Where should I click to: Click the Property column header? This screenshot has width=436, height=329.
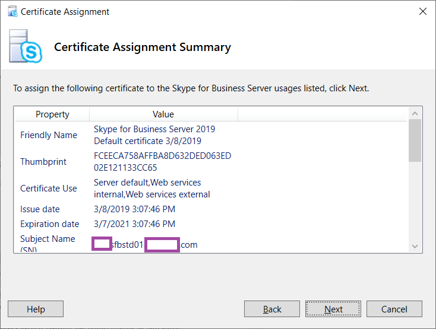point(52,114)
